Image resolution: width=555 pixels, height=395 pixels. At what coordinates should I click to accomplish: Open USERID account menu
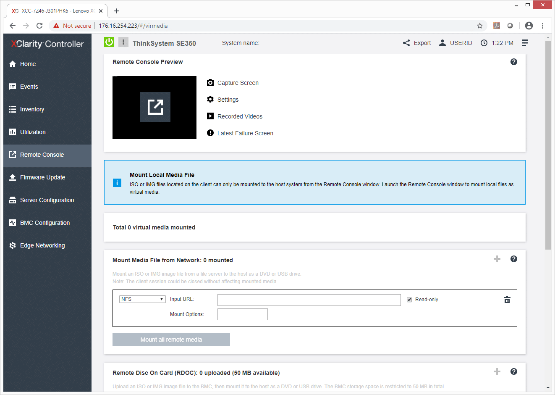[456, 43]
